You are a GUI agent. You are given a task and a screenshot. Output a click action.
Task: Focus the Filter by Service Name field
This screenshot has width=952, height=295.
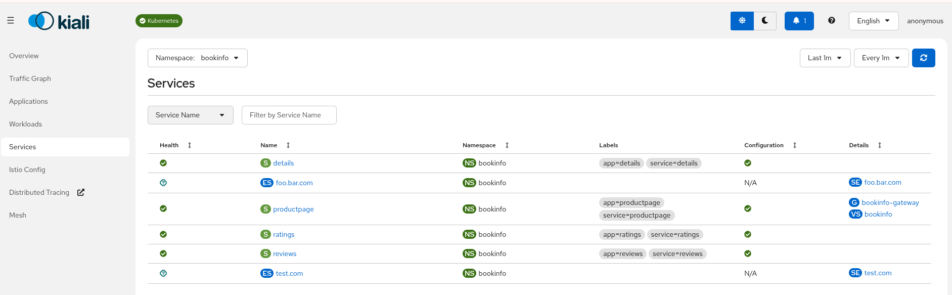289,115
